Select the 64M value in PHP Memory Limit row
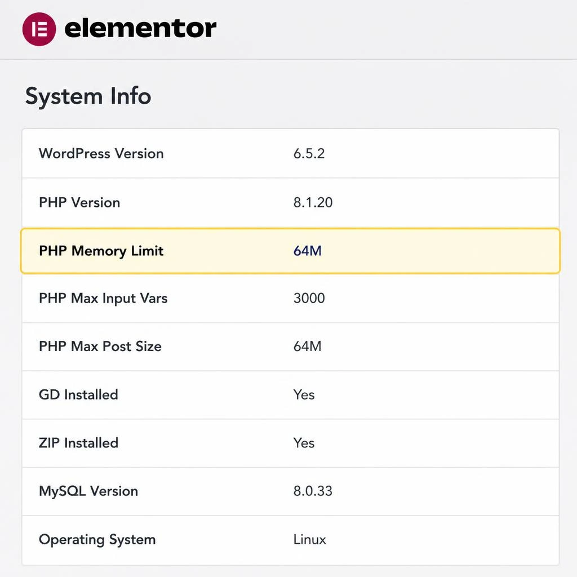This screenshot has width=577, height=577. (307, 251)
